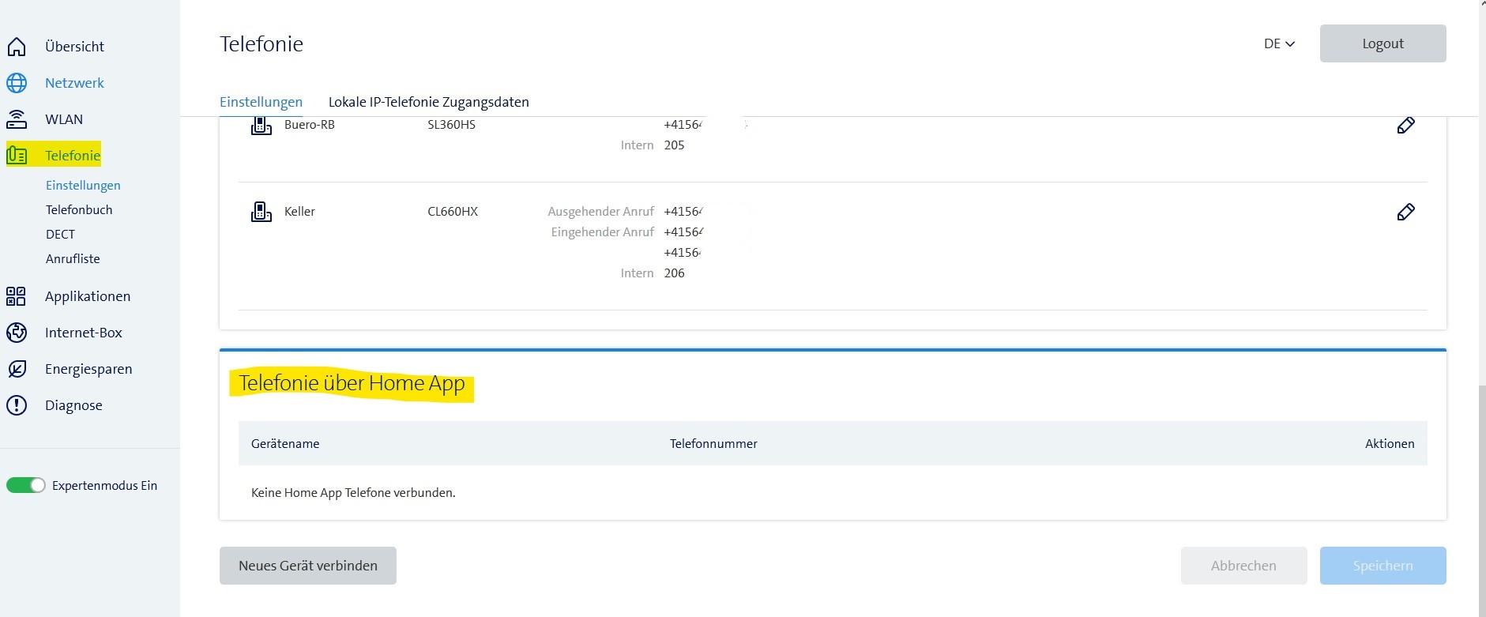
Task: Edit the Buero-RB phone with pencil icon
Action: [1405, 126]
